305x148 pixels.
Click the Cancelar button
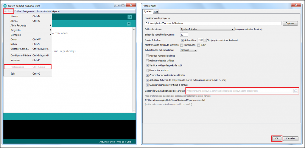click(291, 138)
